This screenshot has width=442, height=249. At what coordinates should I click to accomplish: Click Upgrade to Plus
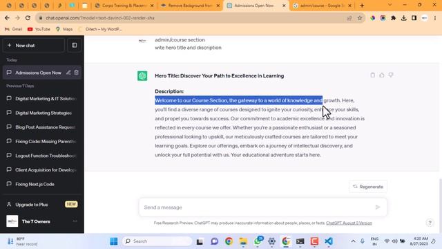42,205
